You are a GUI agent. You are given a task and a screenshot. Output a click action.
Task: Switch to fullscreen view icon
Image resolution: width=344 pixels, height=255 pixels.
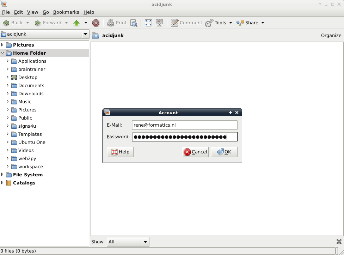pos(148,23)
